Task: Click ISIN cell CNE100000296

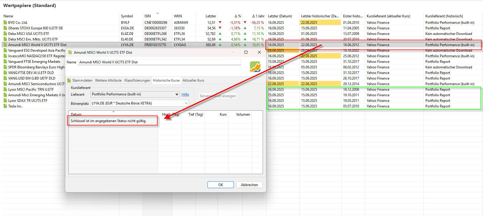Action: pos(156,23)
